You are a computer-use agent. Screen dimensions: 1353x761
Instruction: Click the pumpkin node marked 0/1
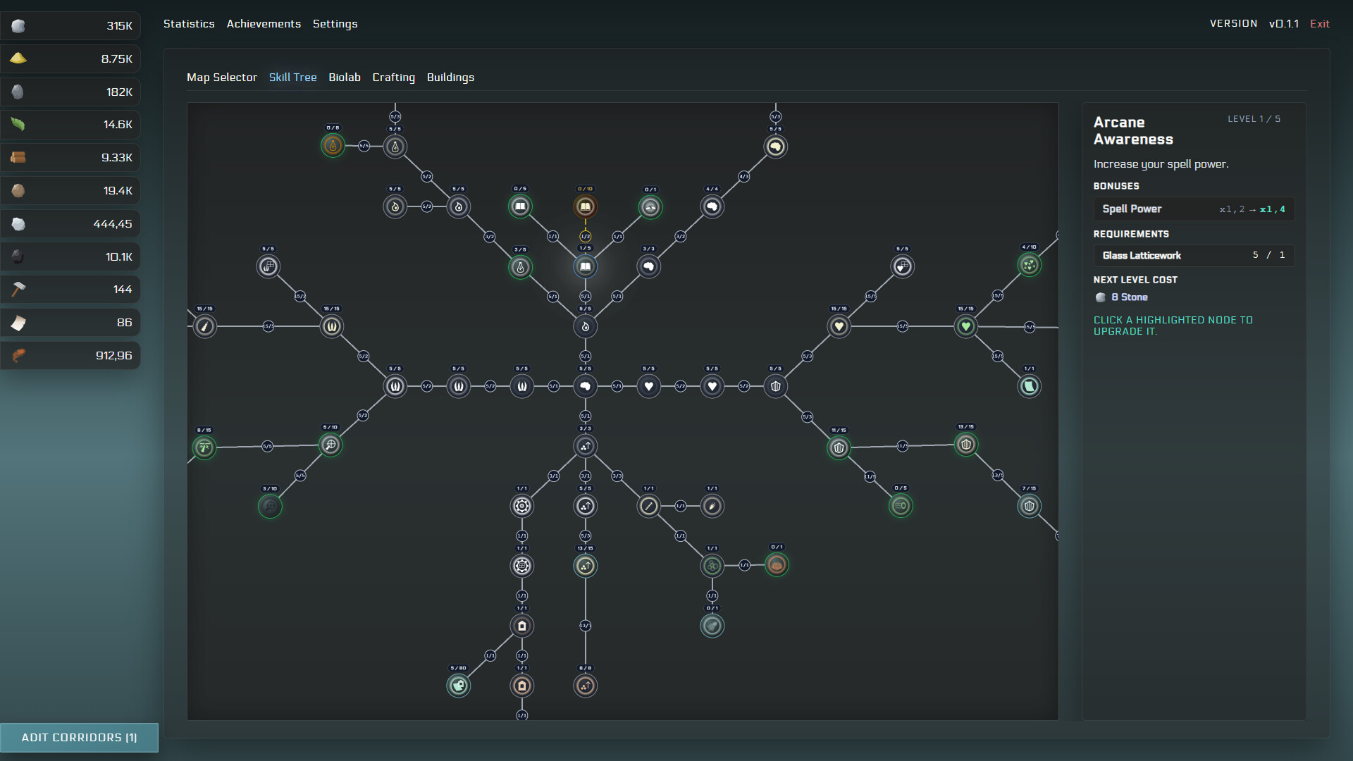click(776, 564)
